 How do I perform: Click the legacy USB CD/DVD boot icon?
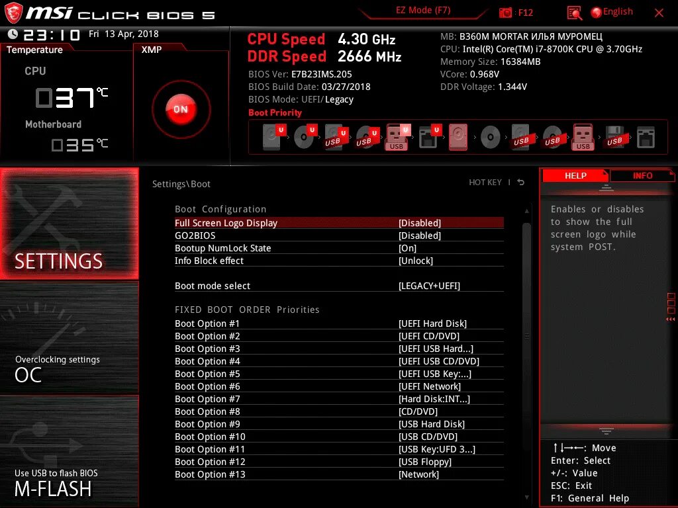pyautogui.click(x=553, y=137)
